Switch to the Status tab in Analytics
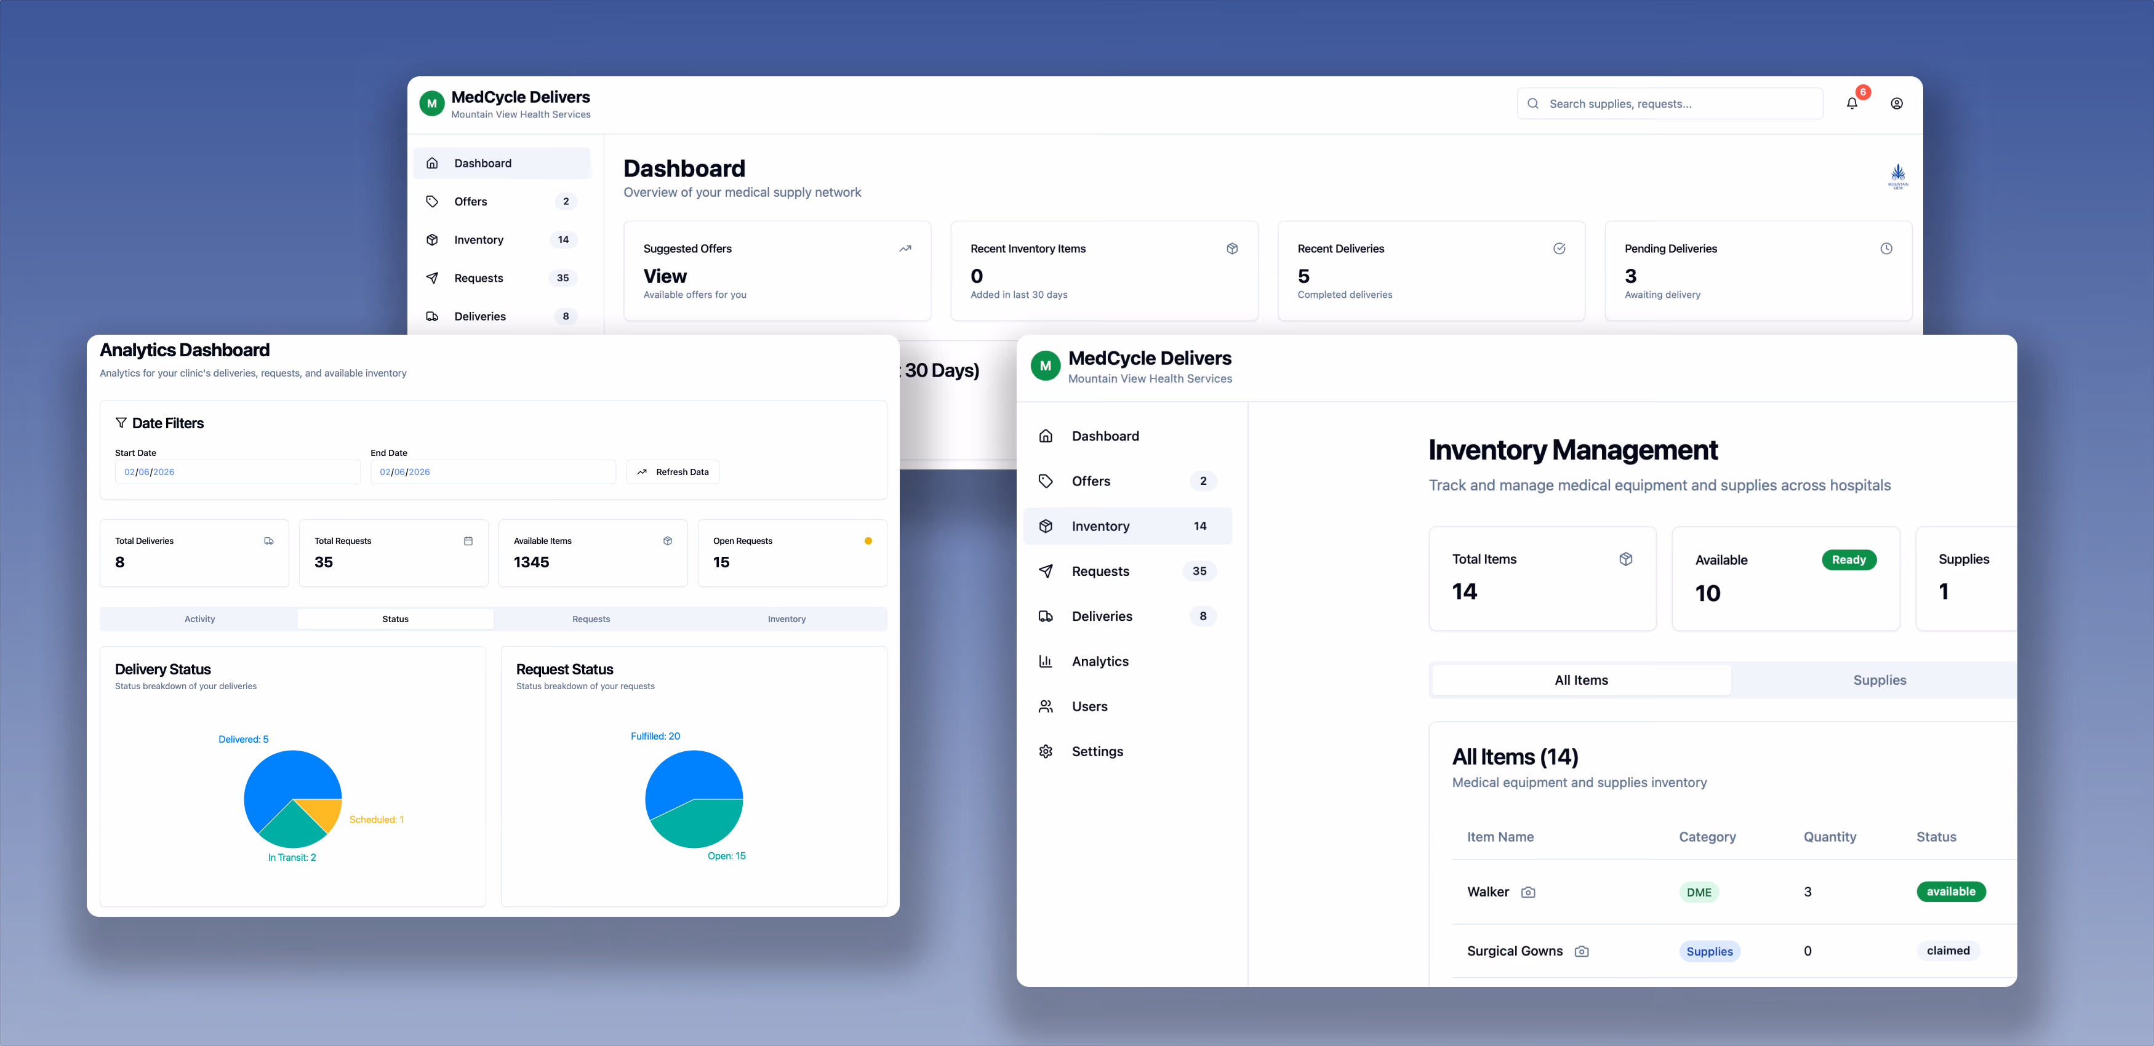 point(396,619)
